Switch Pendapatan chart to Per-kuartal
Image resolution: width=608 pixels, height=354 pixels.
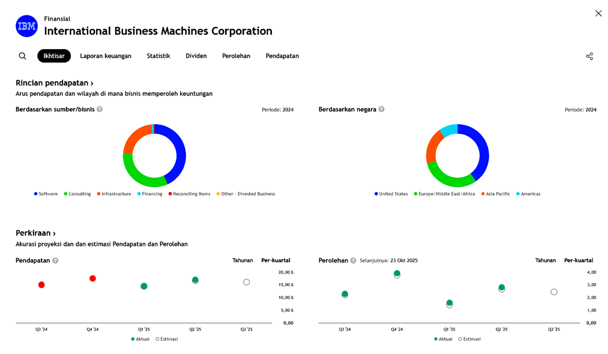tap(275, 260)
